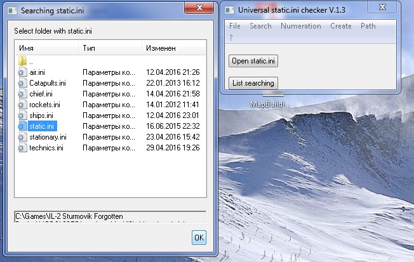Click the date 14.01.2012 11:41
414x262 pixels.
tap(173, 105)
